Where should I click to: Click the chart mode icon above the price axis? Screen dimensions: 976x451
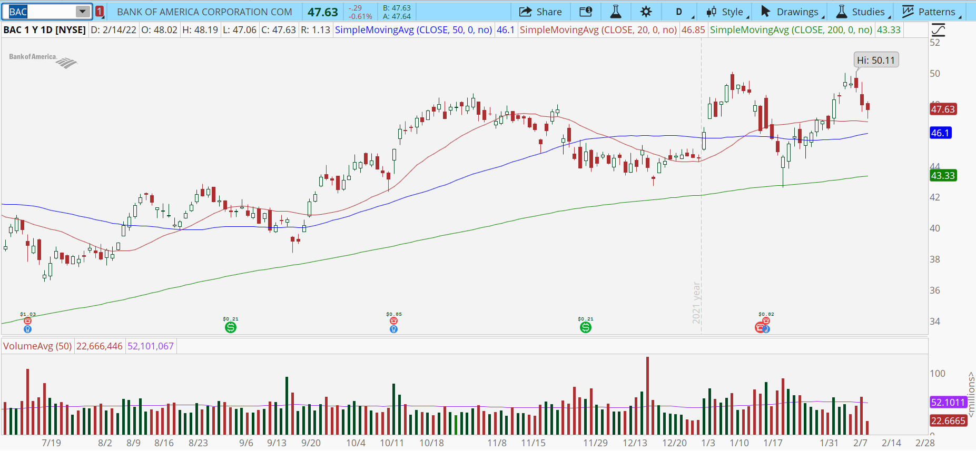click(938, 30)
